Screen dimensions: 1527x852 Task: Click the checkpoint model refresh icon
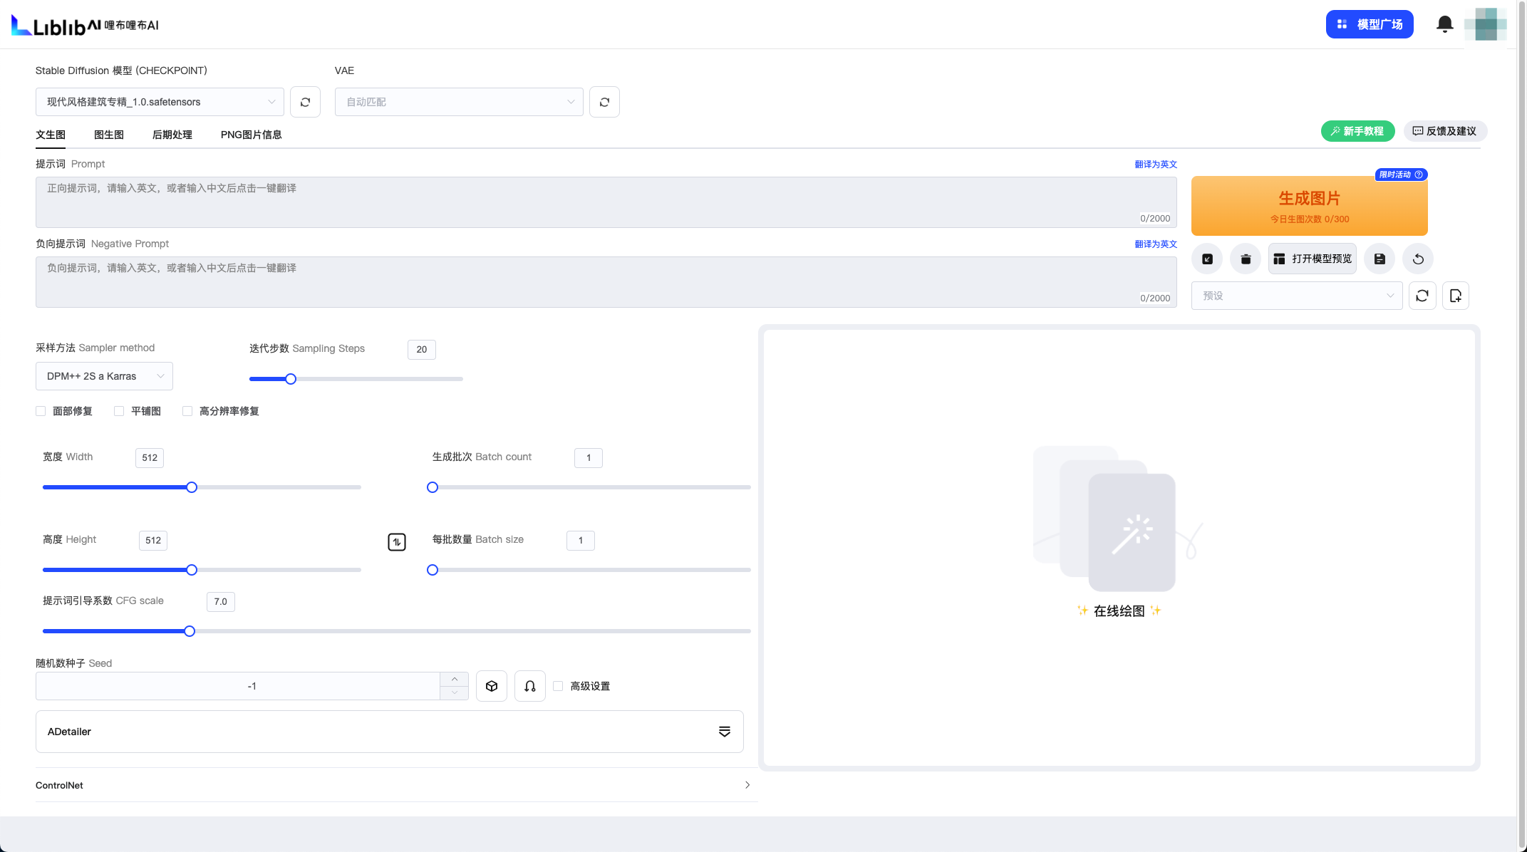click(x=305, y=102)
